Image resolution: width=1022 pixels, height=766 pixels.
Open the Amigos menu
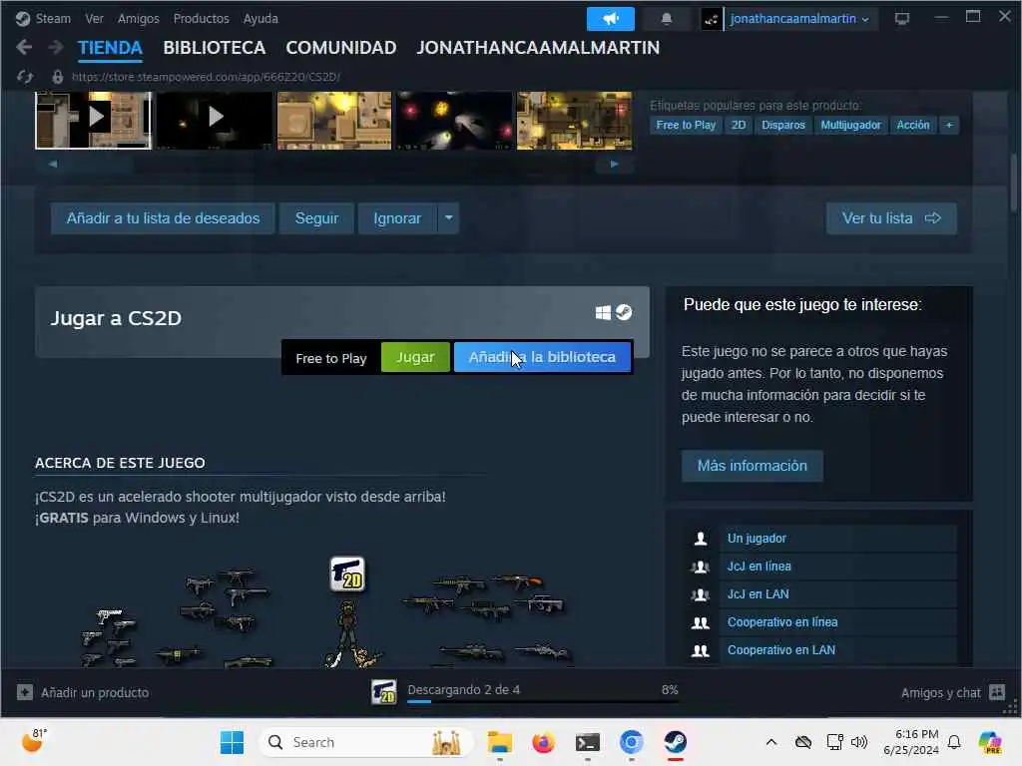point(138,18)
